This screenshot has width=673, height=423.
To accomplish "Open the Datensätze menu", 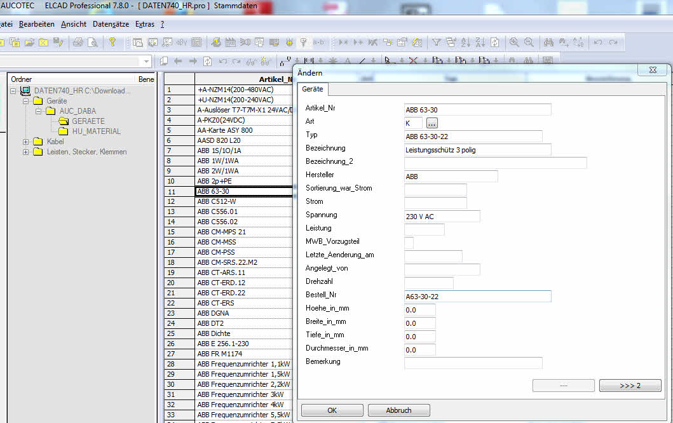I will tap(111, 24).
